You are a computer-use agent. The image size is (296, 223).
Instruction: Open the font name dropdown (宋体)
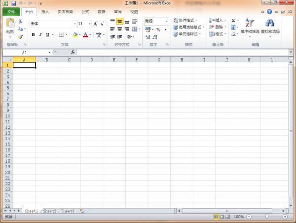74,24
